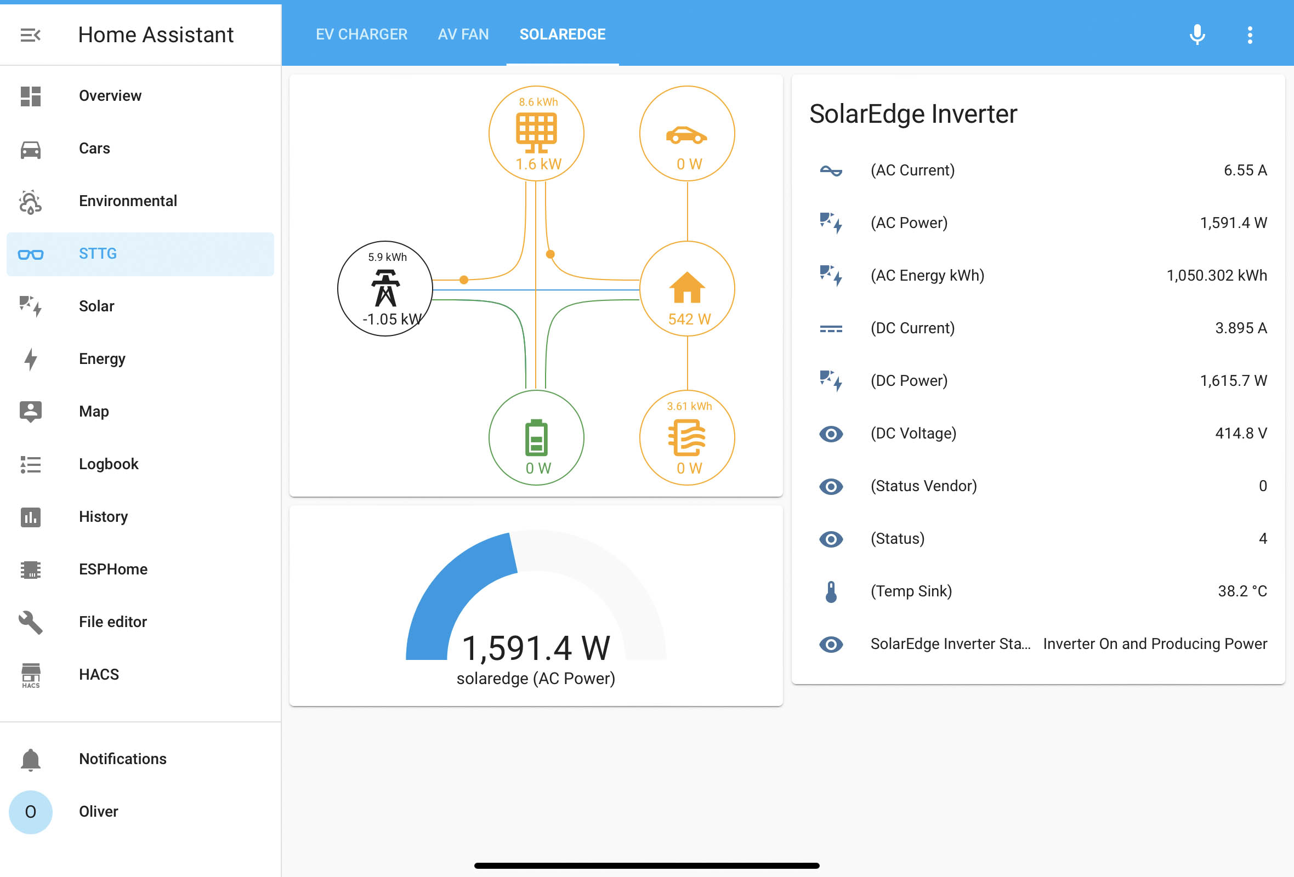Click the Temp Sink thermometer icon

(x=831, y=592)
